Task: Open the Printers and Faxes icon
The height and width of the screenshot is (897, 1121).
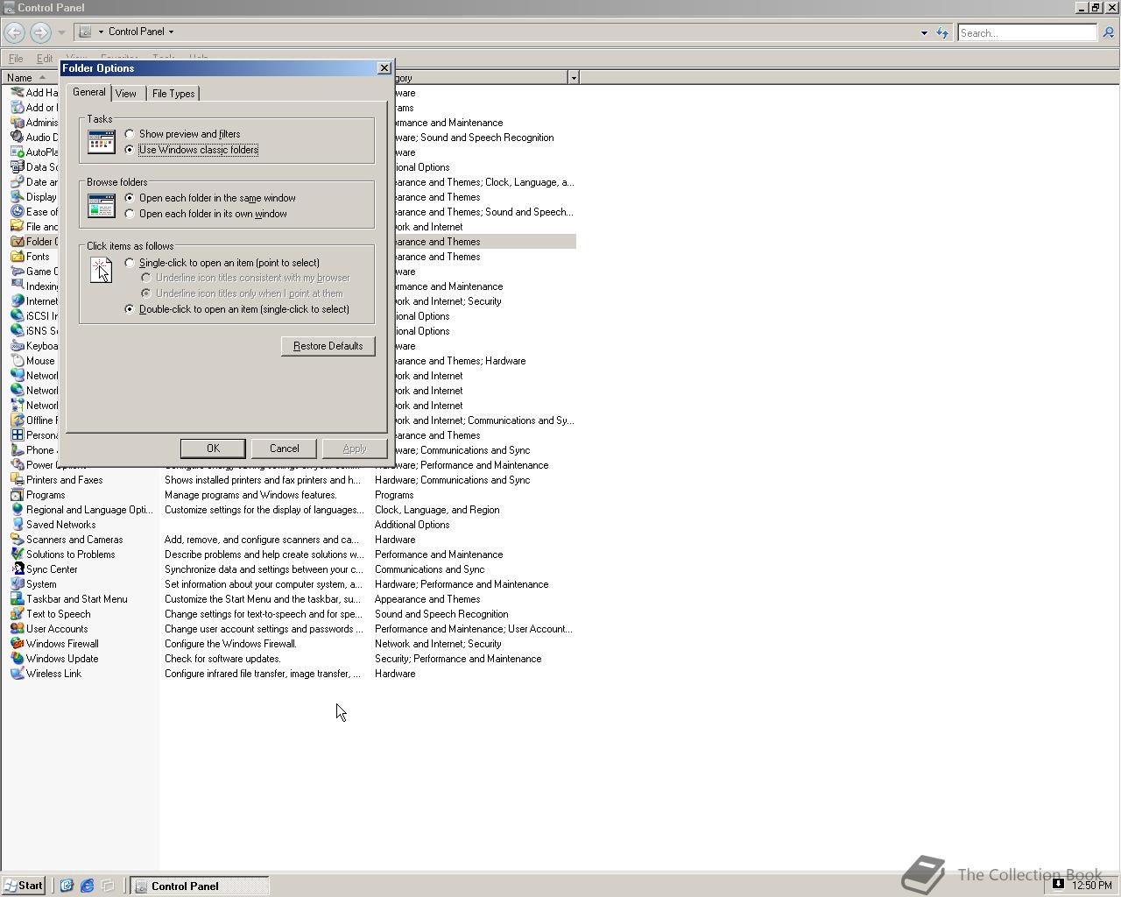Action: click(x=17, y=480)
